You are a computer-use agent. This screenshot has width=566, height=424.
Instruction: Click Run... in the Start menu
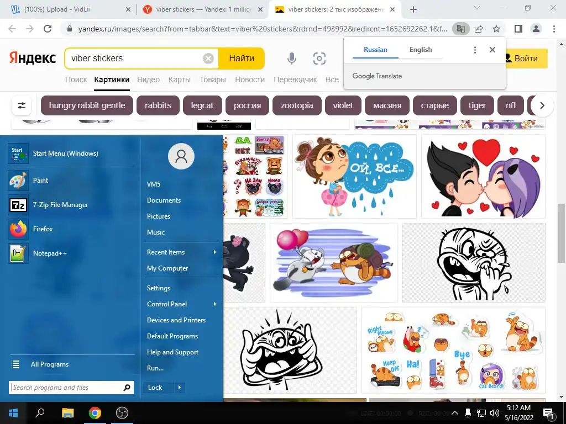[155, 368]
